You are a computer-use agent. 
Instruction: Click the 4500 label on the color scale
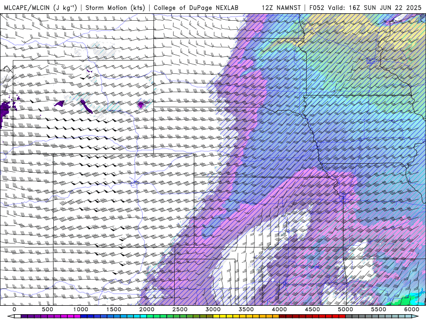pos(313,309)
